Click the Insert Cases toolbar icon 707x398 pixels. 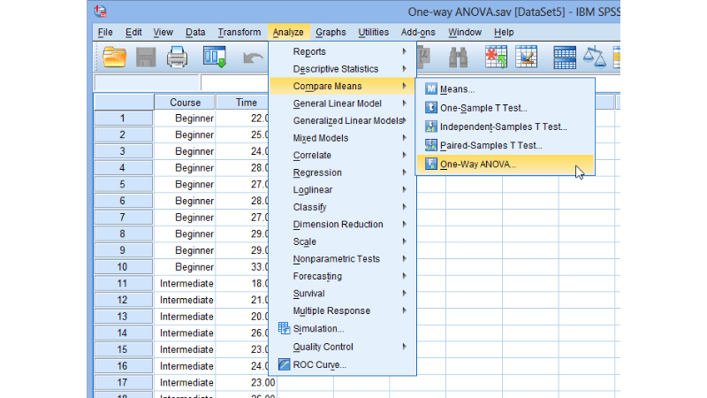tap(496, 57)
